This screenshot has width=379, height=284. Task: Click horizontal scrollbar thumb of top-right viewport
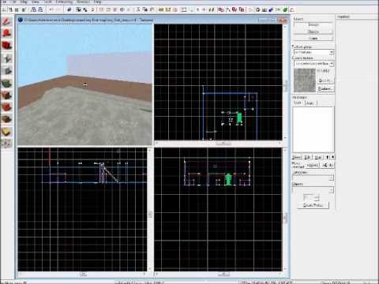pos(223,143)
